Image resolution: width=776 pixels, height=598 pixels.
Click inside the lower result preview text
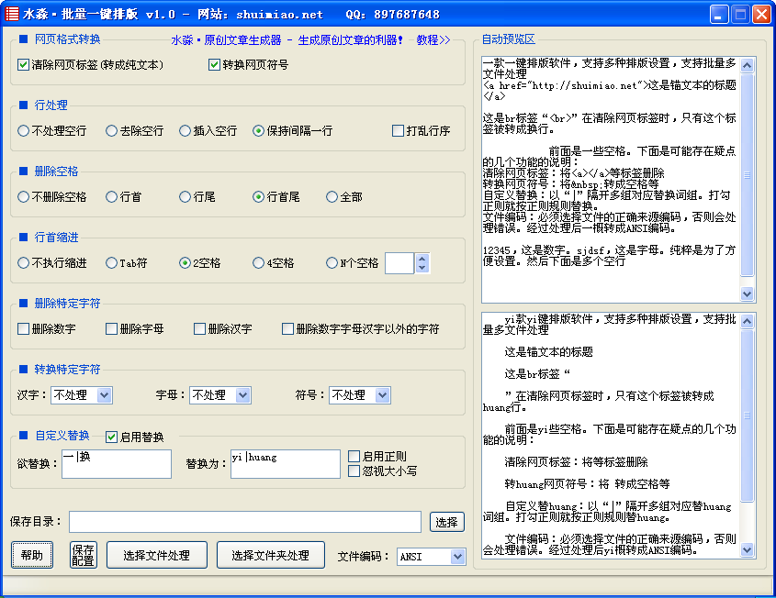coord(611,436)
